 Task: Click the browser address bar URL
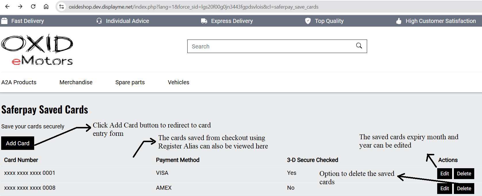pos(193,7)
